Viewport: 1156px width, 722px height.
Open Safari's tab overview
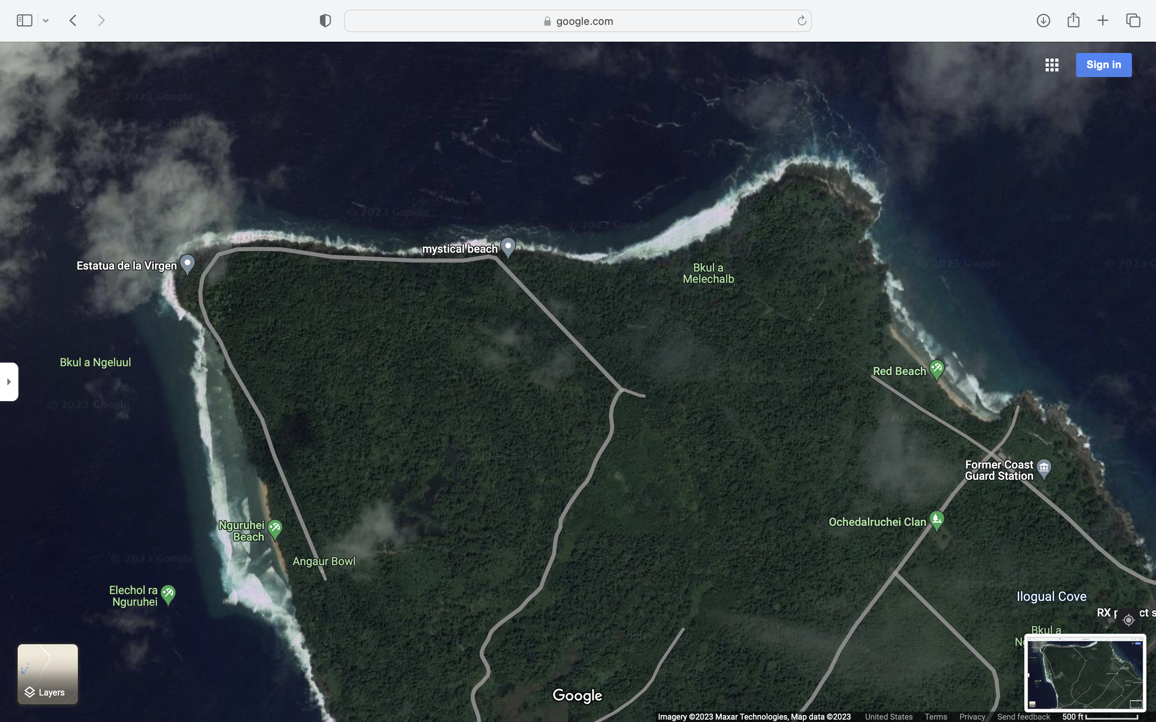coord(1133,20)
